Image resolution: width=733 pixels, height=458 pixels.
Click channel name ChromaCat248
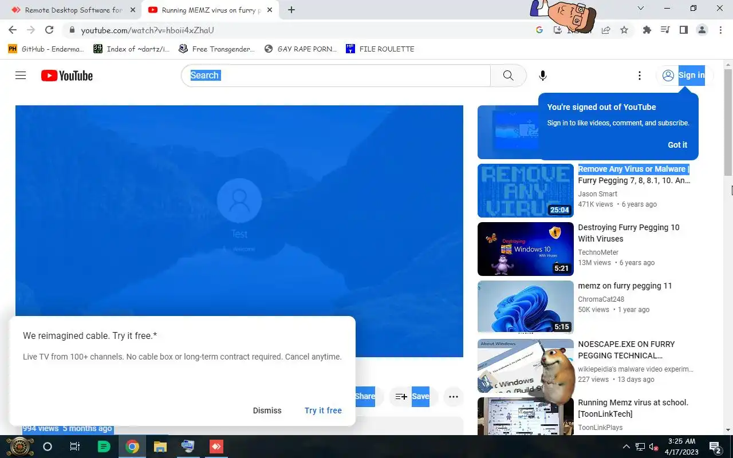coord(601,299)
